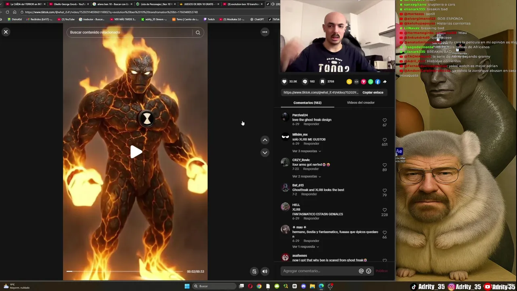Open File Explorer from the taskbar
517x291 pixels.
(312, 286)
